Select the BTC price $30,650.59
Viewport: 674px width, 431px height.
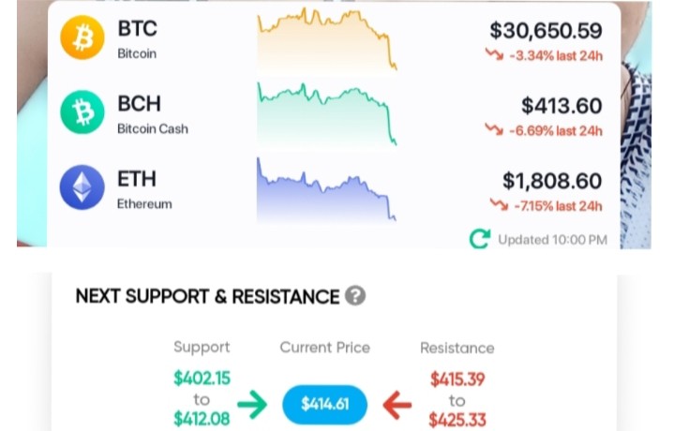(546, 31)
